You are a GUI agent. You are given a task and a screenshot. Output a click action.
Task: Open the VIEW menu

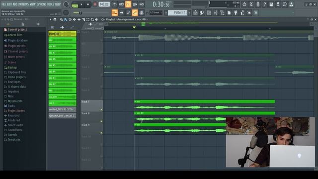tap(33, 4)
